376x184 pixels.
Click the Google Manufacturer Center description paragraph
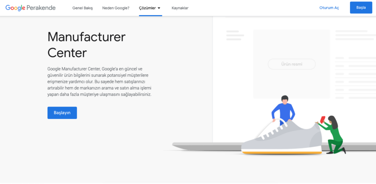(x=100, y=82)
